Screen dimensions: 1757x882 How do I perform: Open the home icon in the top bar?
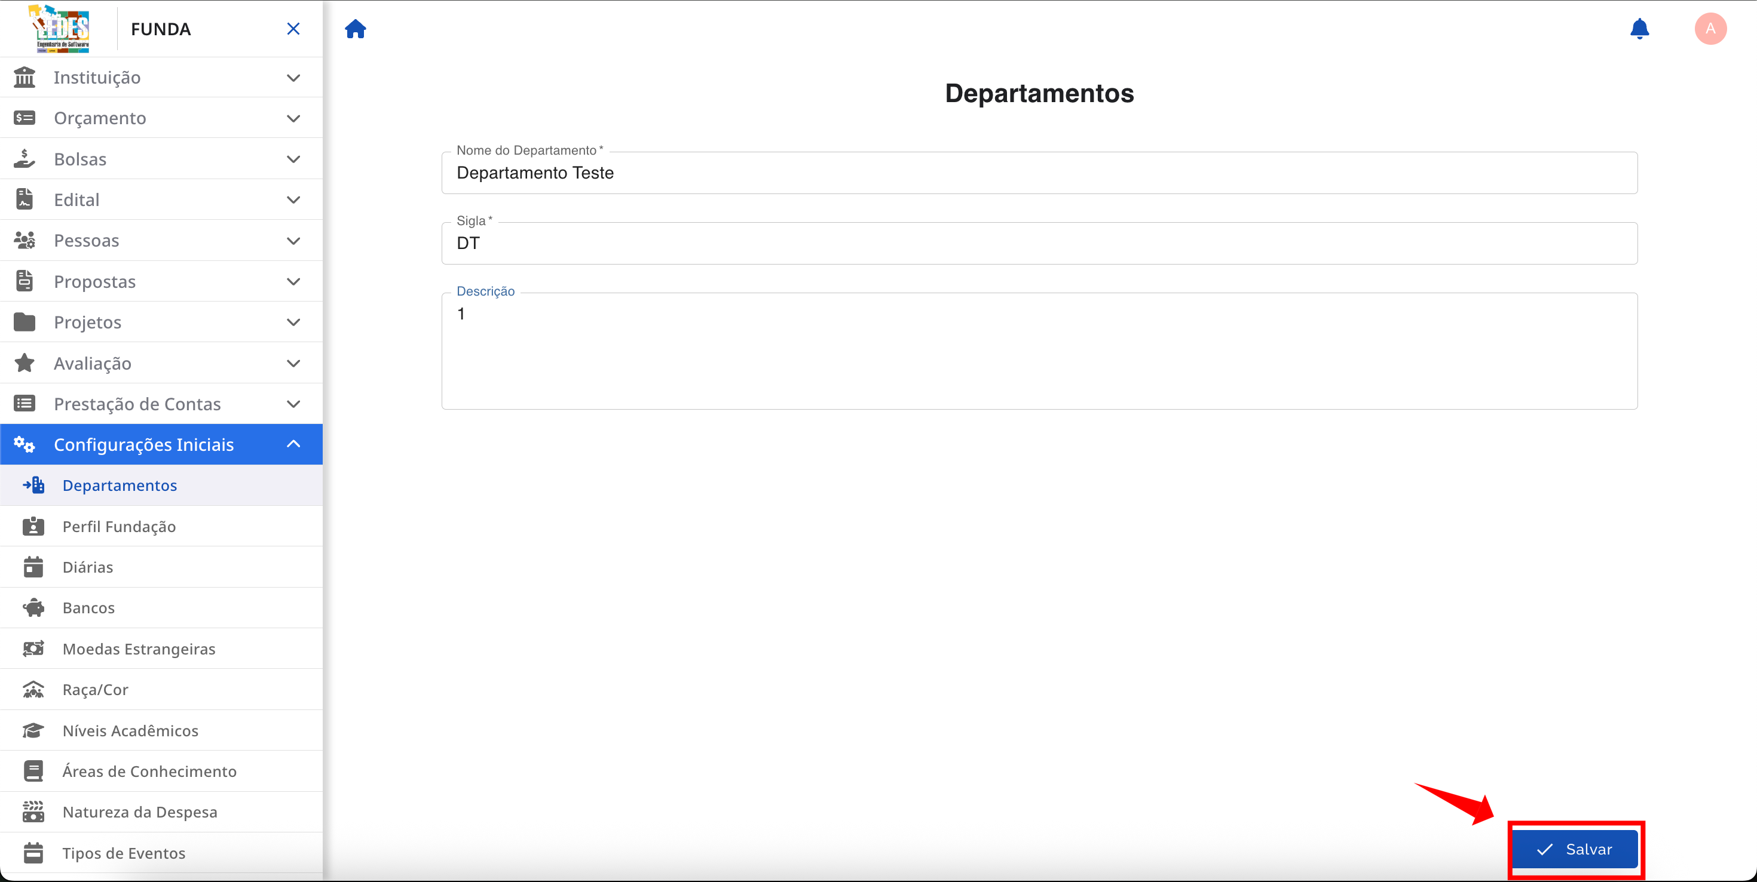(356, 29)
